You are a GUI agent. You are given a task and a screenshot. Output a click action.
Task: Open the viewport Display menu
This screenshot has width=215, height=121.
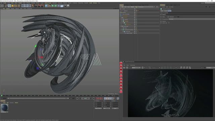tap(12, 8)
